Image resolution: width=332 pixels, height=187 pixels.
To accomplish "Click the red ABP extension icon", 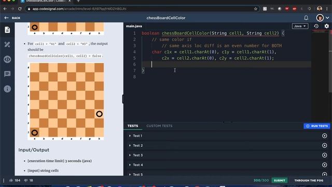I will click(x=294, y=9).
